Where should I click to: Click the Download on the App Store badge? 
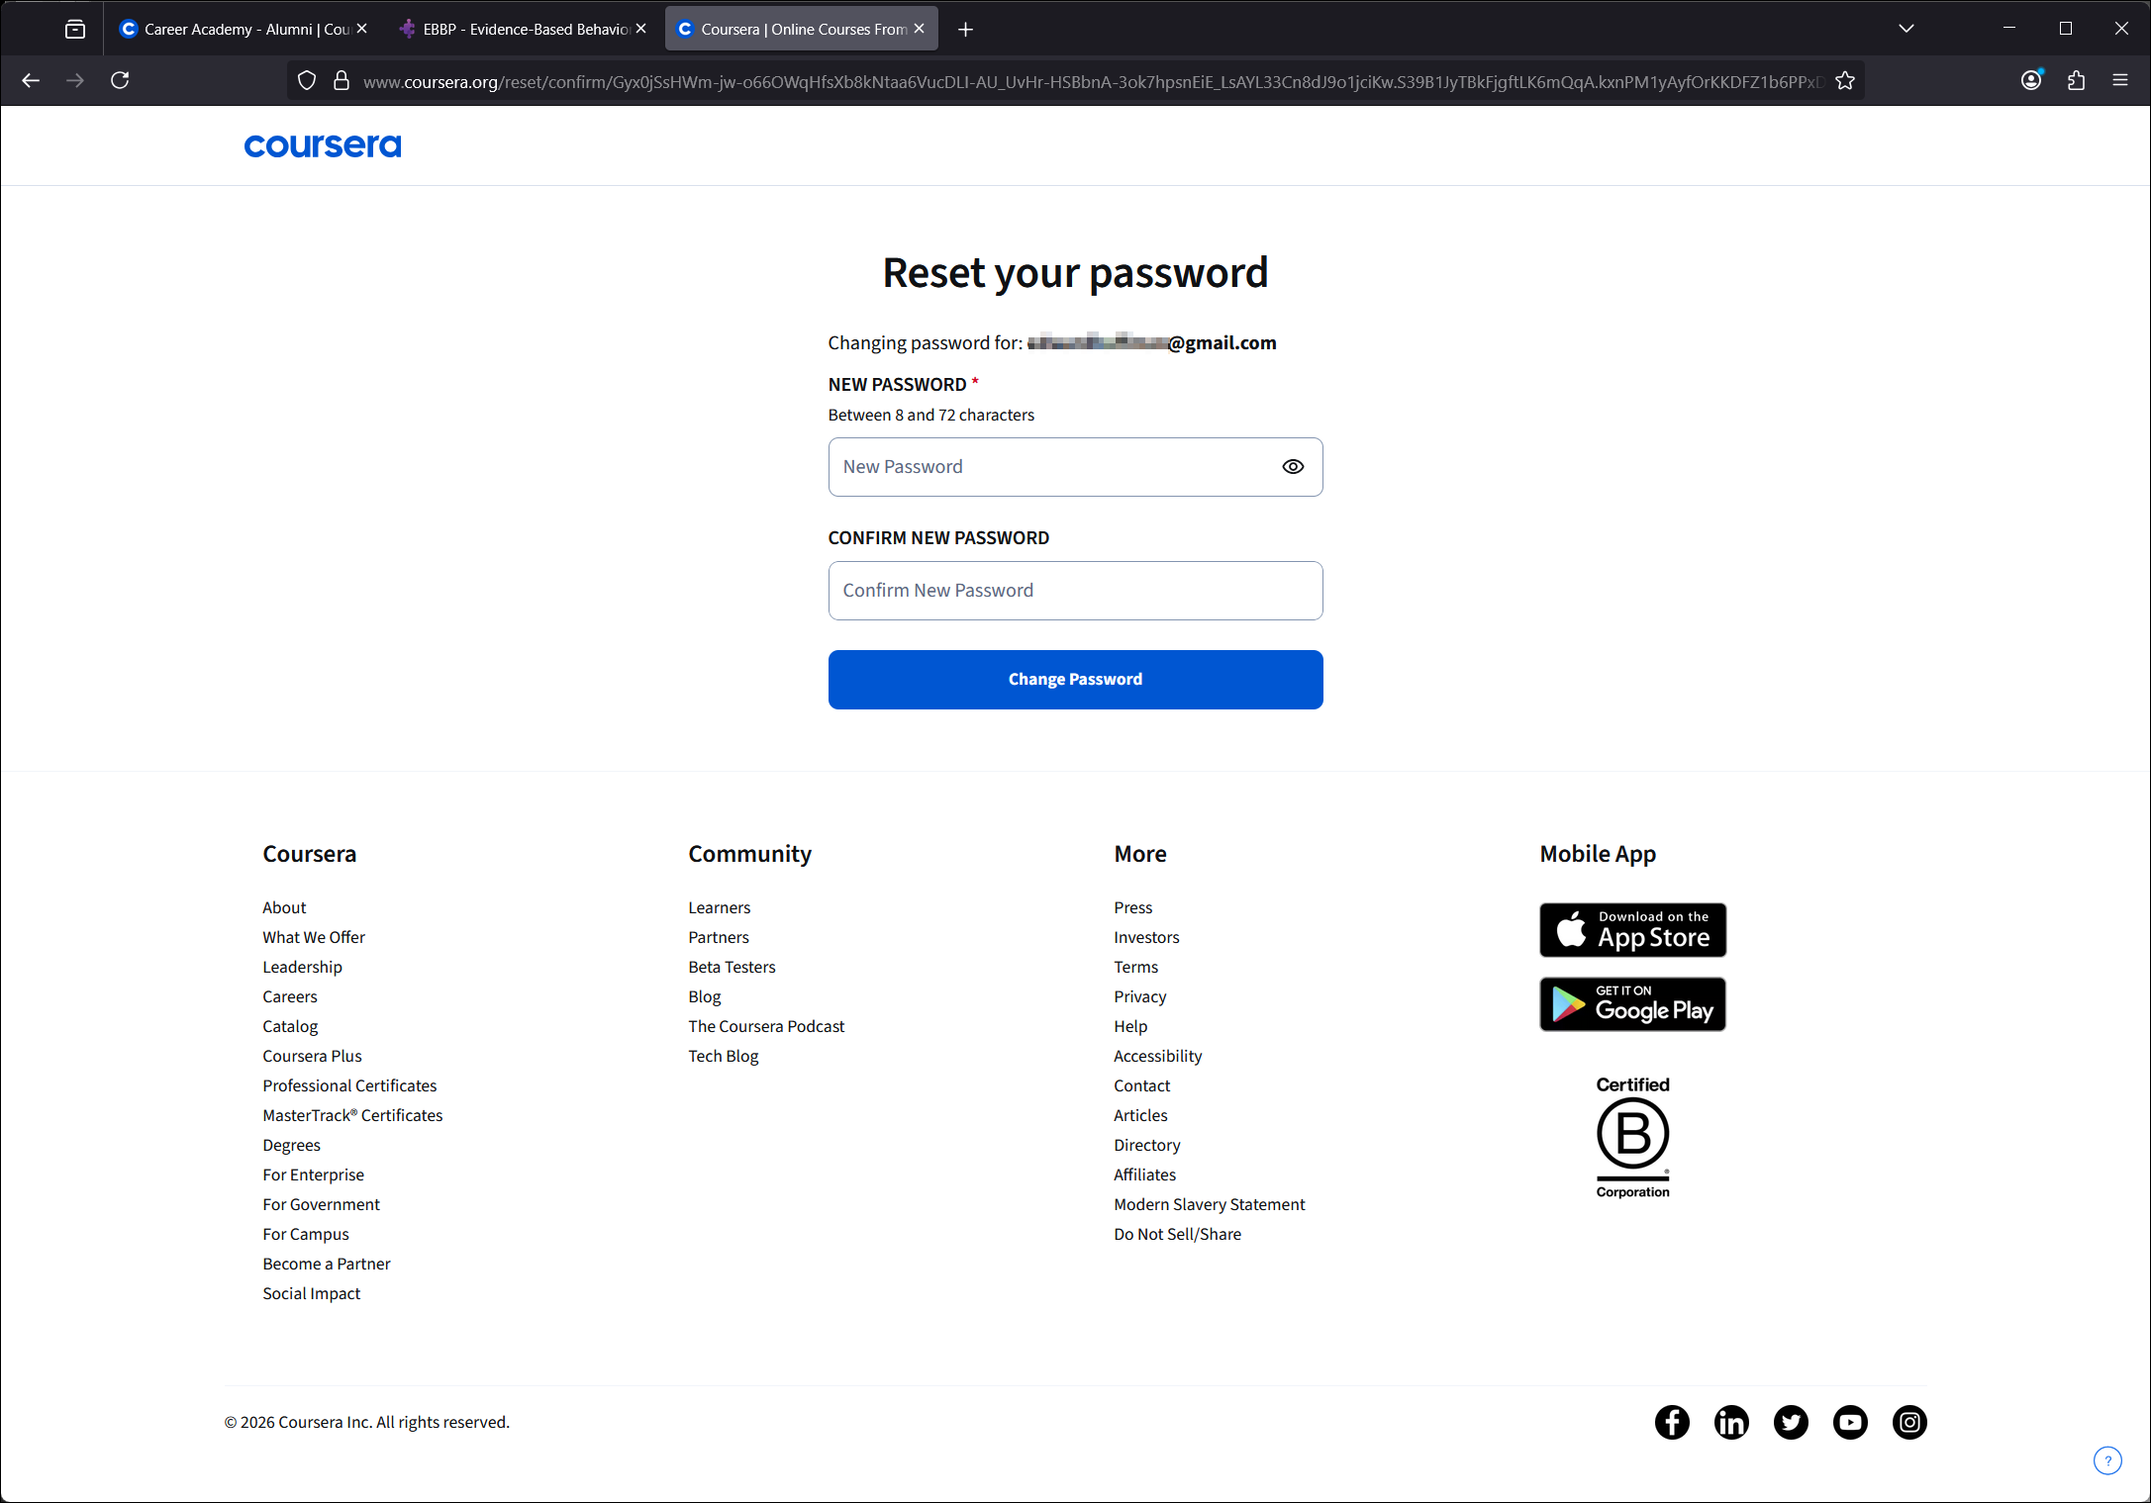coord(1631,930)
